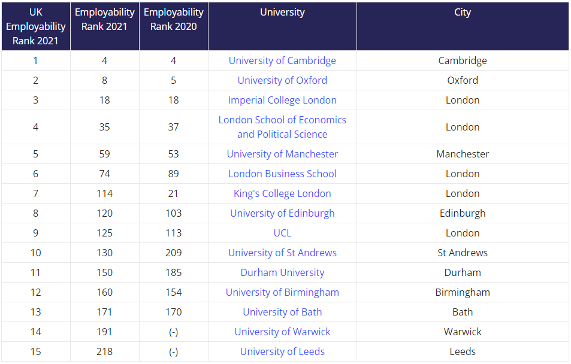The image size is (571, 364).
Task: Click the University of St Andrews link
Action: (x=282, y=253)
